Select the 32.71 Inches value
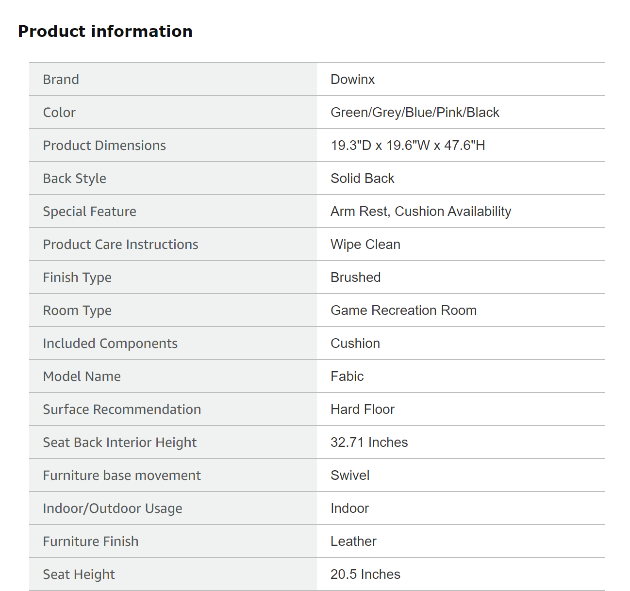This screenshot has height=591, width=630. tap(369, 443)
